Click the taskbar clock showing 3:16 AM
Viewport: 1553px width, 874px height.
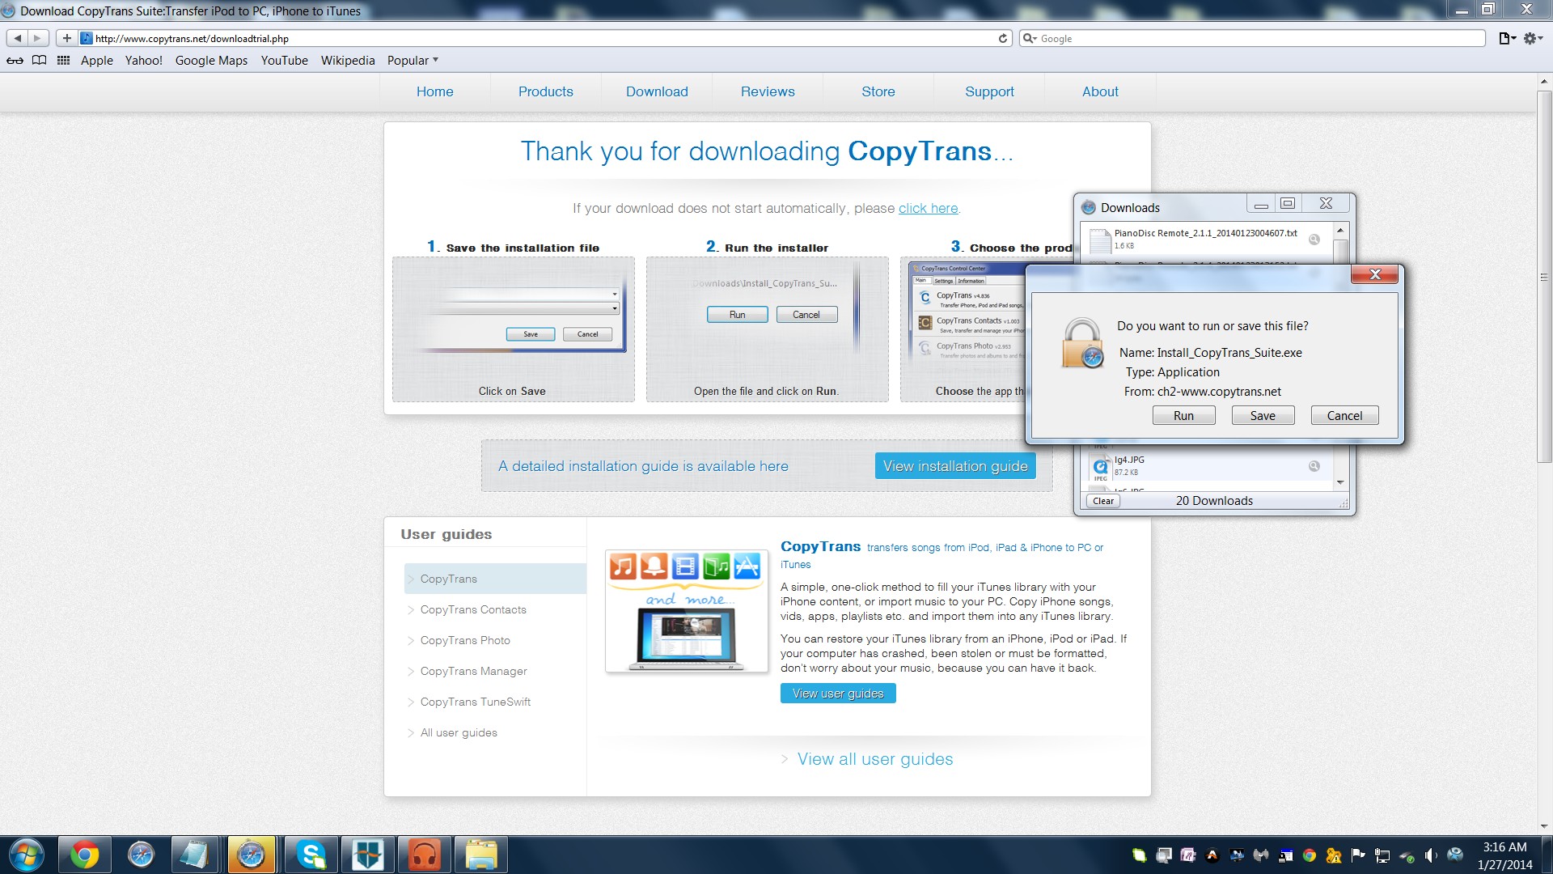[1504, 855]
